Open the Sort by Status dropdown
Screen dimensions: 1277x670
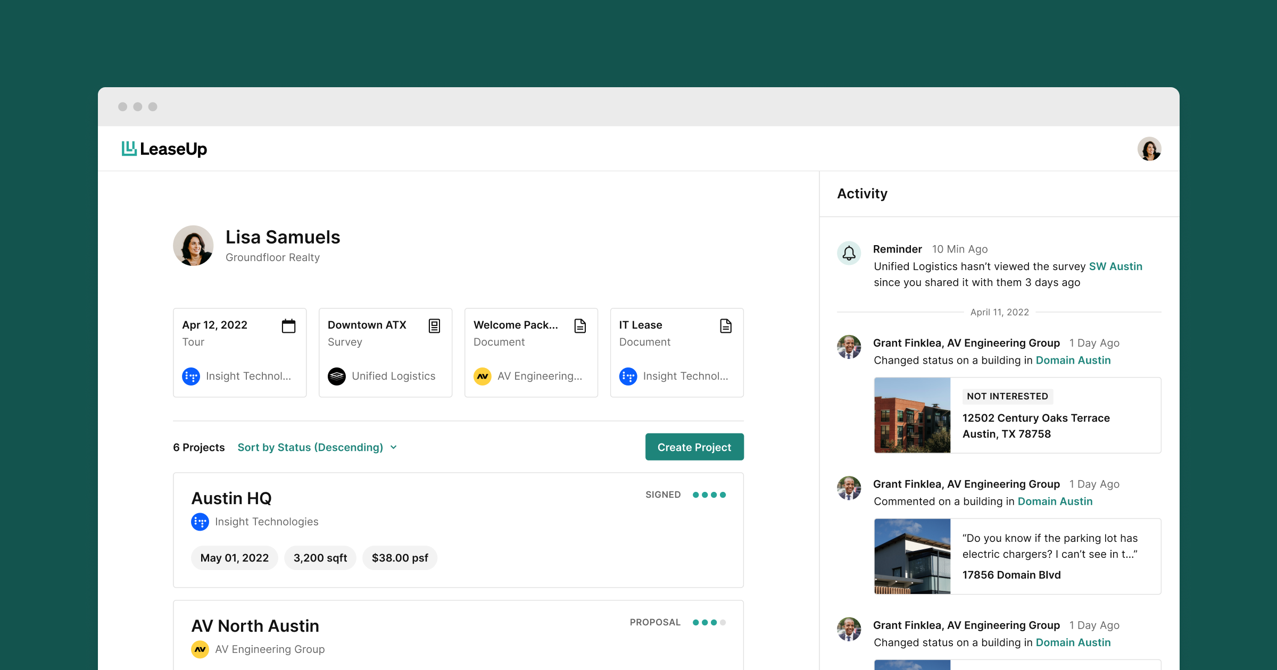(x=318, y=447)
